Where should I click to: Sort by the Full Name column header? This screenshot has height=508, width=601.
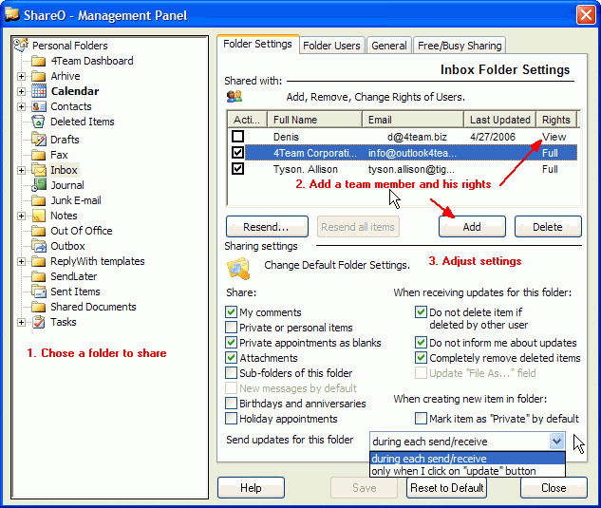pyautogui.click(x=314, y=120)
